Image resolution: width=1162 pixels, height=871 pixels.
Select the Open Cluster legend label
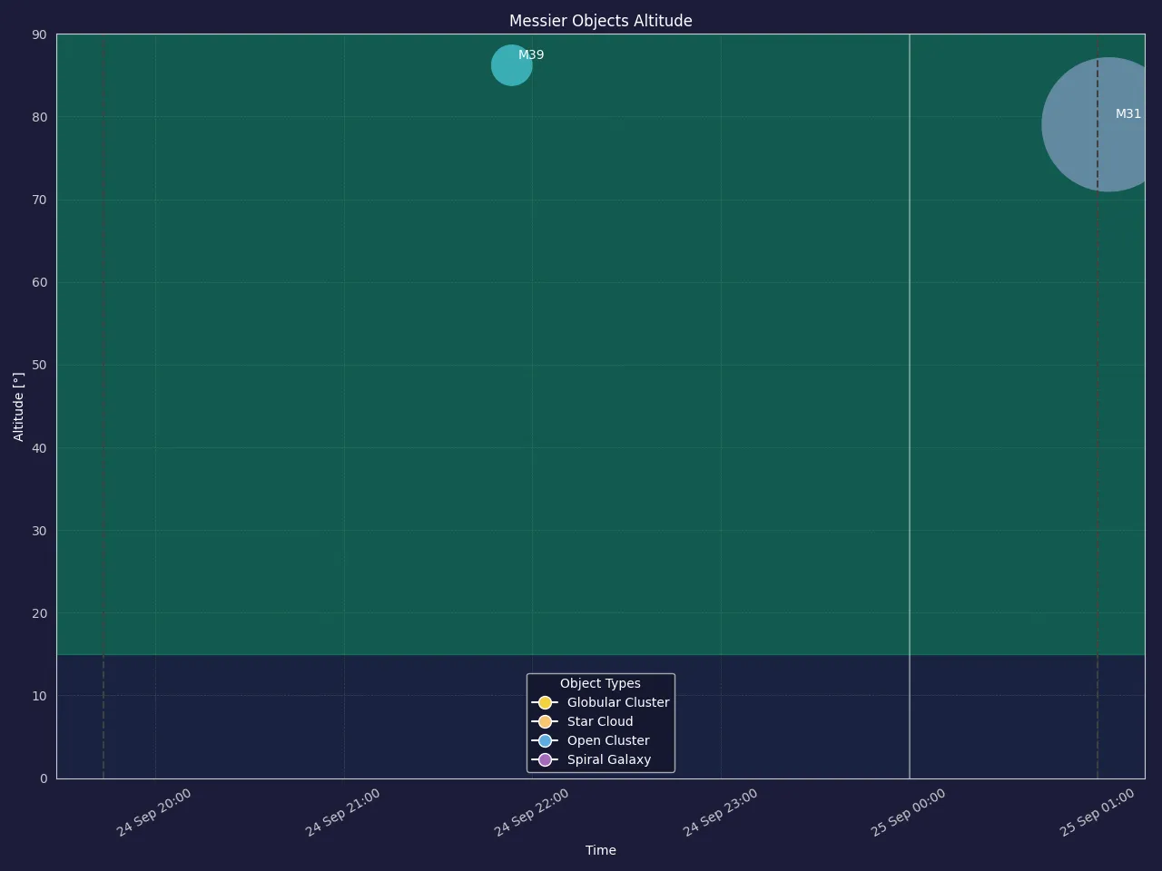(x=608, y=740)
